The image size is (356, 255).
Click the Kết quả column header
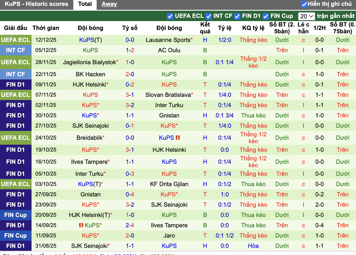(205, 28)
